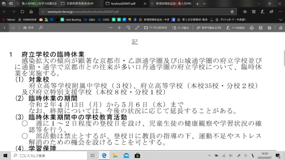Close the kouhou020407.pdf tab
This screenshot has width=285, height=160.
tap(145, 4)
